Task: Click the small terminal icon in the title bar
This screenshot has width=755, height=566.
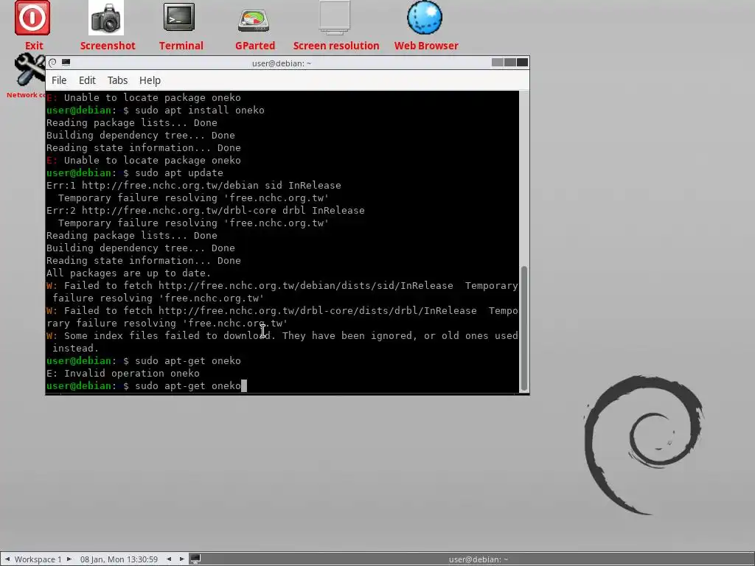Action: coord(66,63)
